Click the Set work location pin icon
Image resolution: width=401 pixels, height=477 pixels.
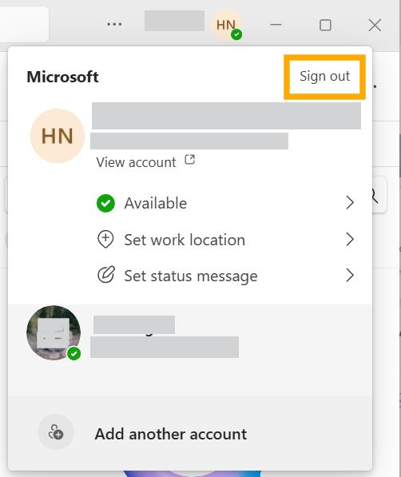[x=105, y=240]
